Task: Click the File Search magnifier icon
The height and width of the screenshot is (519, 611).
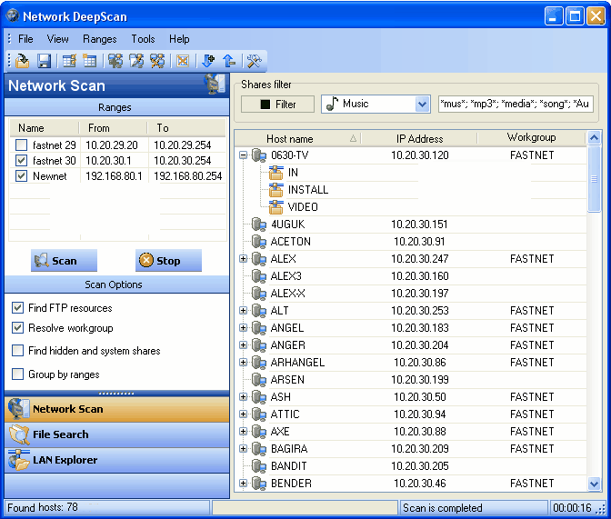Action: click(19, 434)
